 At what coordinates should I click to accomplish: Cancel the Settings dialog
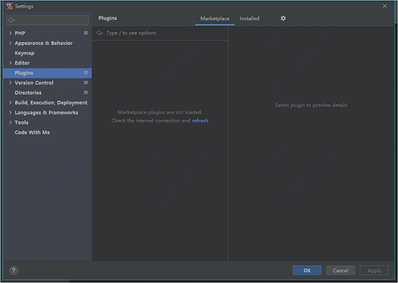point(341,270)
